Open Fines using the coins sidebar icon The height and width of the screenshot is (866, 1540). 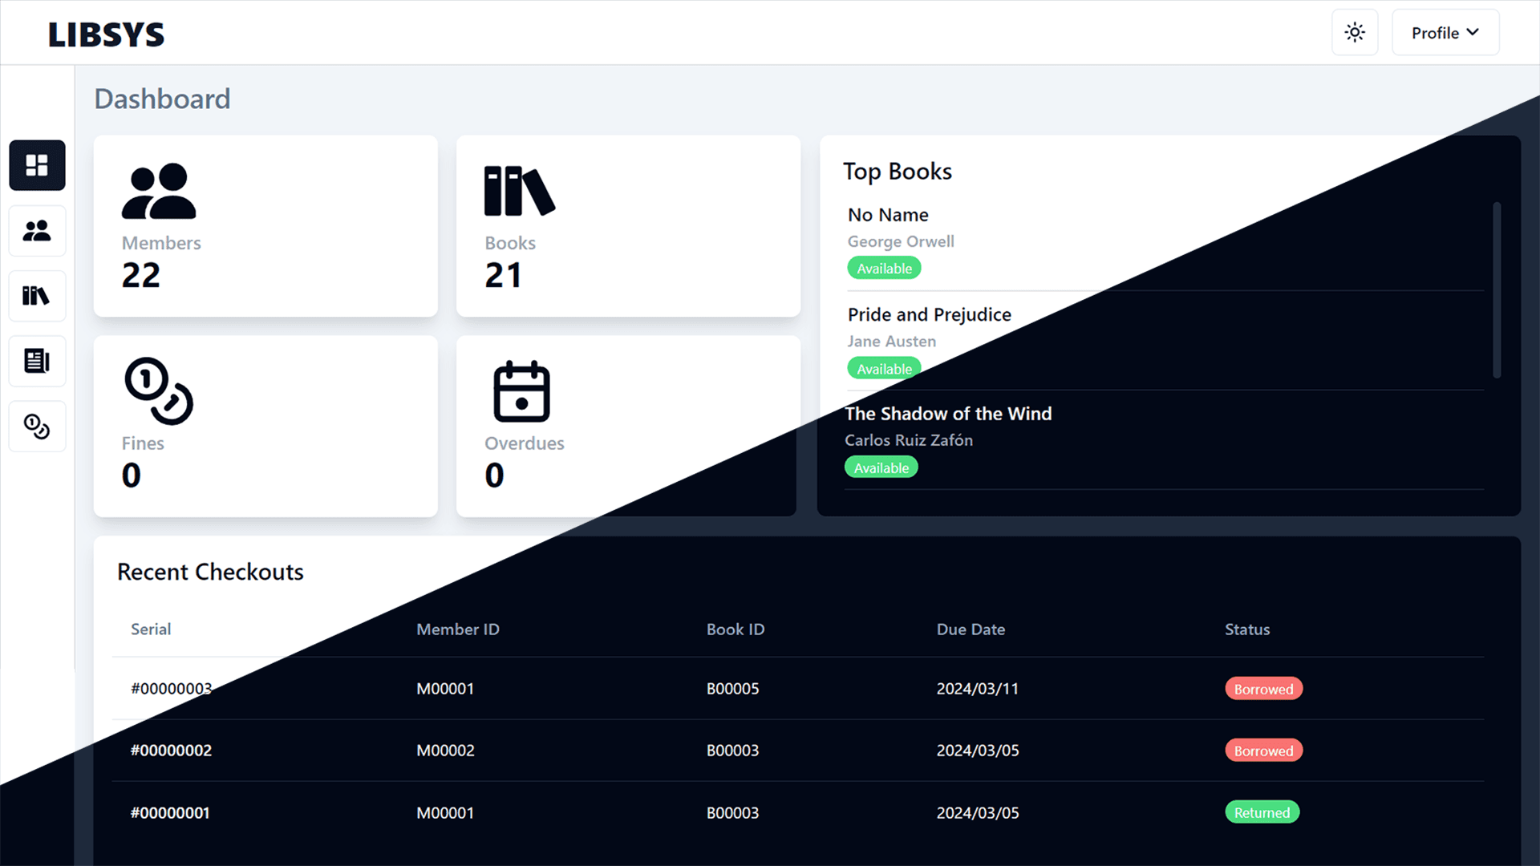click(x=37, y=426)
